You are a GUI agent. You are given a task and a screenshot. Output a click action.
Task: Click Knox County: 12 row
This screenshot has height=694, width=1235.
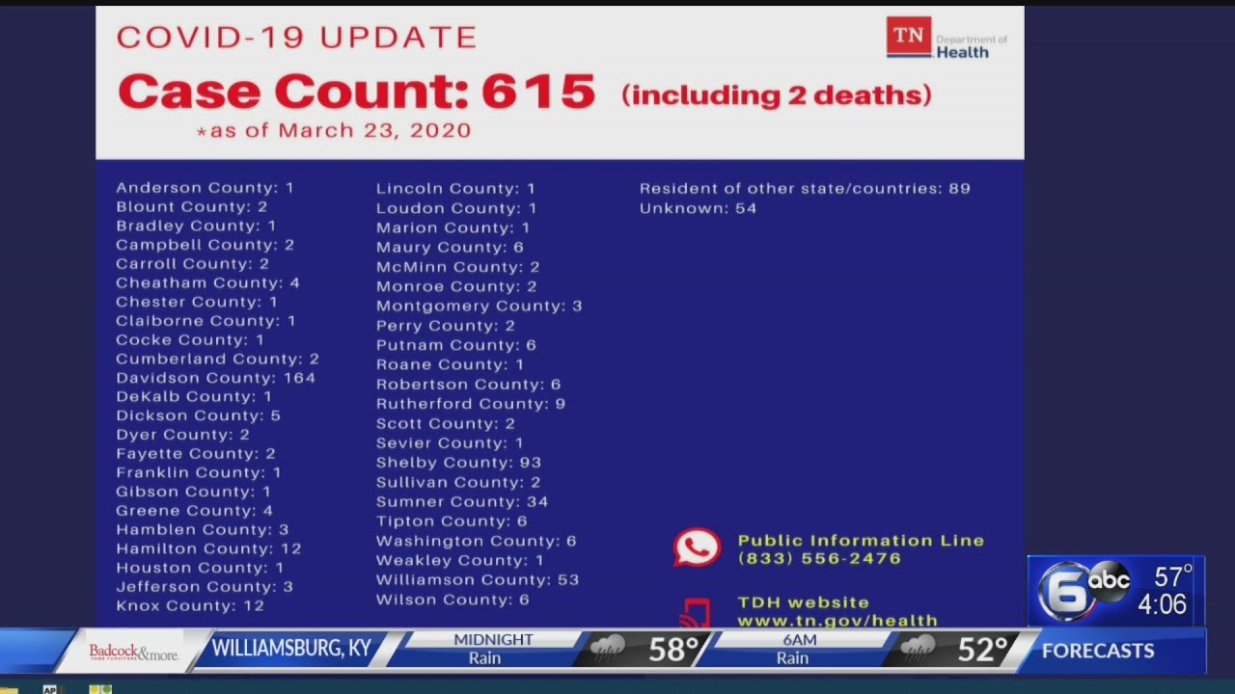(x=190, y=605)
